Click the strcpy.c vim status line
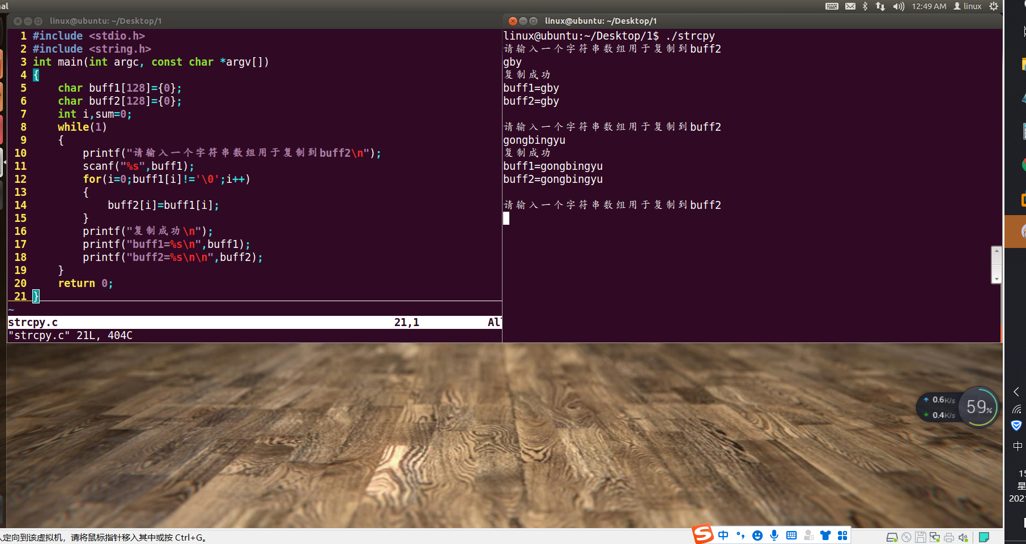Image resolution: width=1026 pixels, height=544 pixels. point(254,322)
